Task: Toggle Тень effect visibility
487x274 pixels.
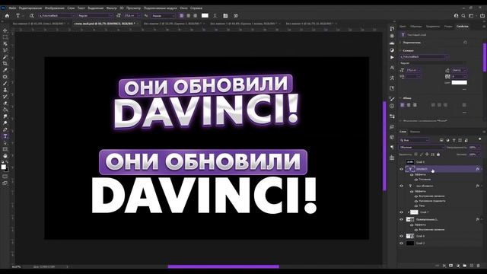Action: (x=416, y=205)
